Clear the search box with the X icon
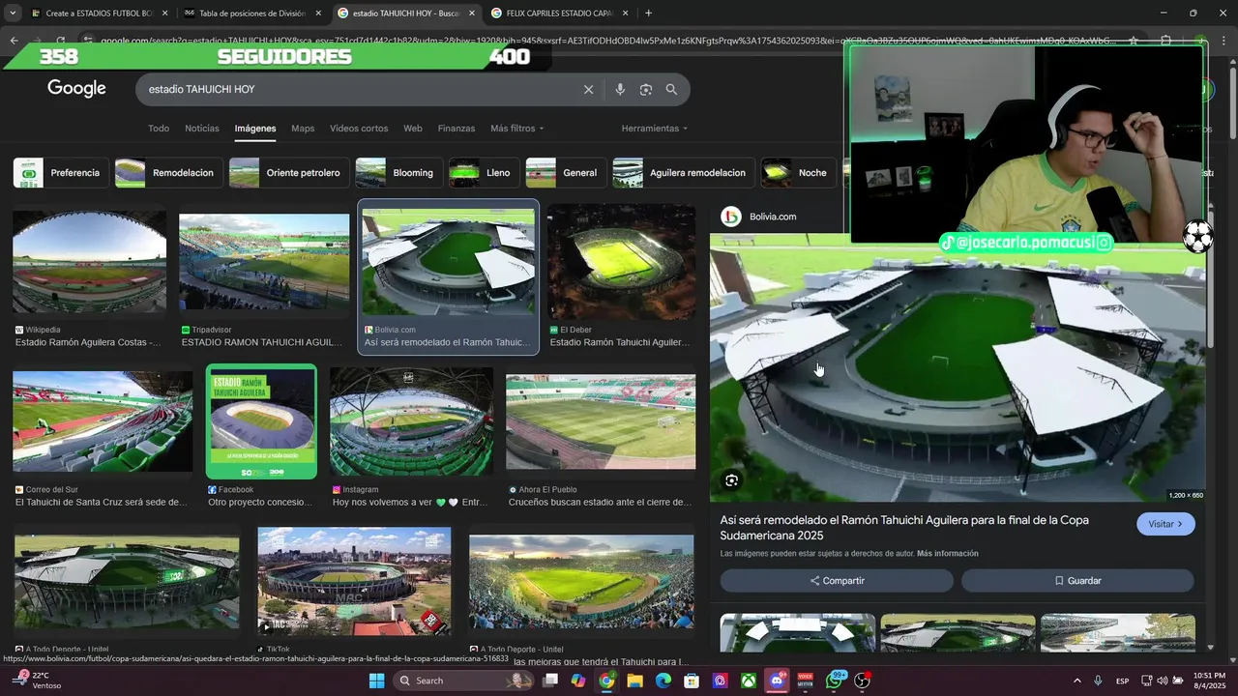Viewport: 1238px width, 696px height. (588, 89)
